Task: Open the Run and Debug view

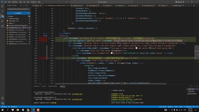Action: pyautogui.click(x=2, y=21)
